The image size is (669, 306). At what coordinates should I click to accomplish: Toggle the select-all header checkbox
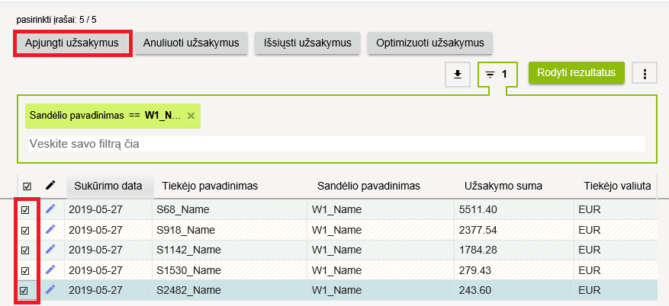click(27, 186)
